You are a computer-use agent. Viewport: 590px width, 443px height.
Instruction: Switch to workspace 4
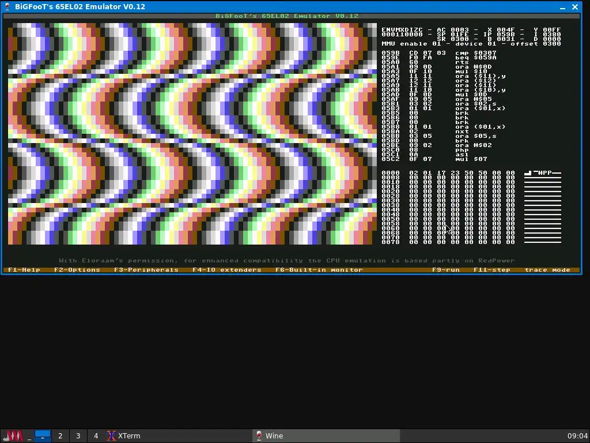[96, 436]
